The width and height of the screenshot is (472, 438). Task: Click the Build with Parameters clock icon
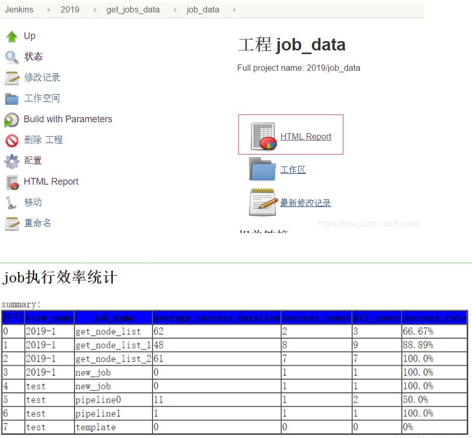coord(11,119)
